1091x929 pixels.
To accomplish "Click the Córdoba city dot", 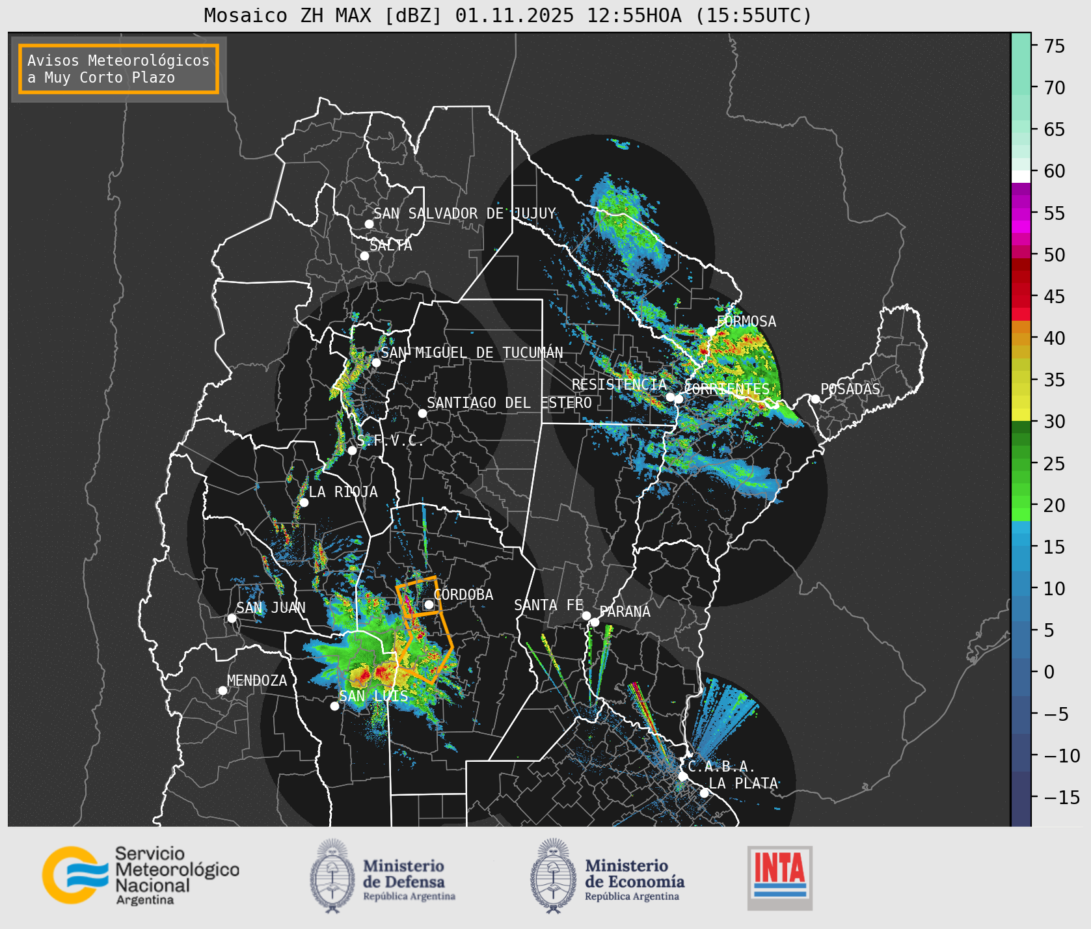I will coord(429,604).
